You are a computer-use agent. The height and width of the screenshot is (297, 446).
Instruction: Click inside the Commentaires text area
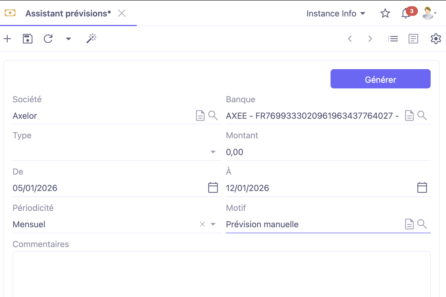point(222,274)
